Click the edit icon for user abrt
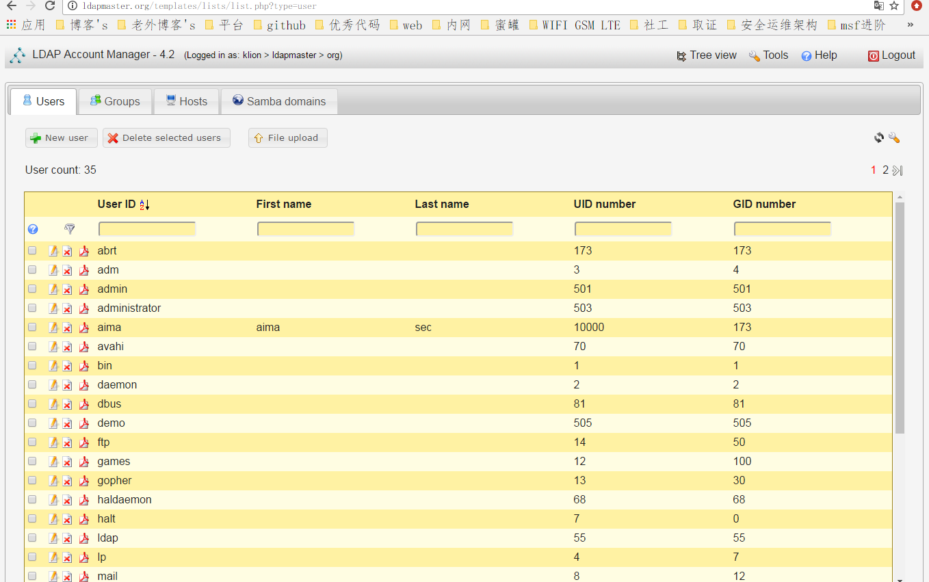Image resolution: width=929 pixels, height=582 pixels. (53, 251)
